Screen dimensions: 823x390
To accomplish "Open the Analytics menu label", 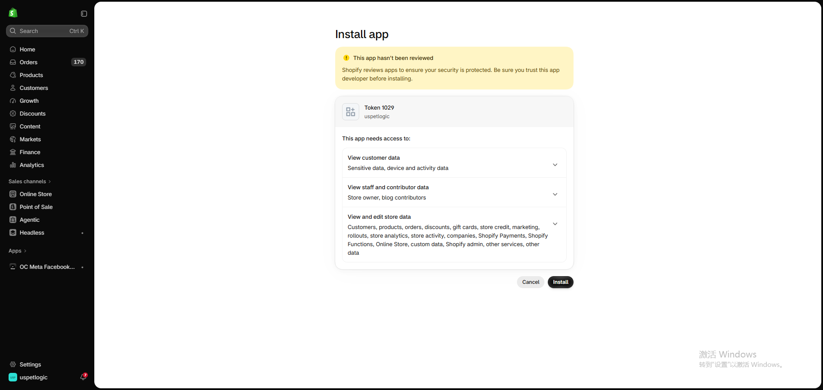I will point(32,165).
